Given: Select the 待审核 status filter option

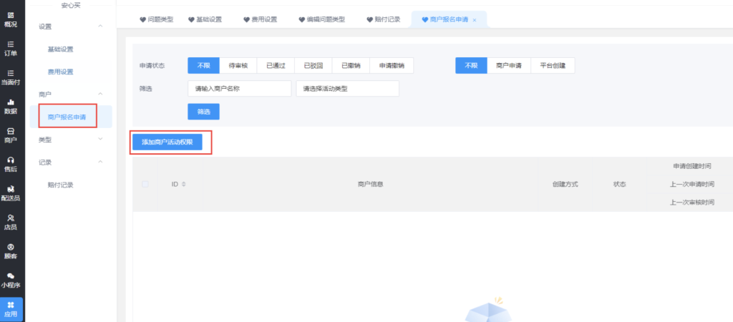Looking at the screenshot, I should [238, 65].
